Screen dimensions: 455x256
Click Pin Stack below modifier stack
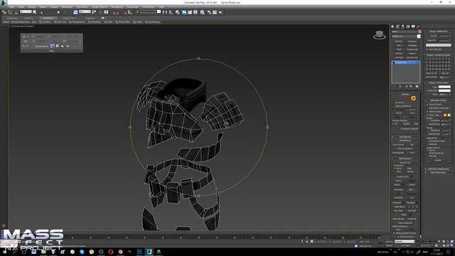(394, 87)
